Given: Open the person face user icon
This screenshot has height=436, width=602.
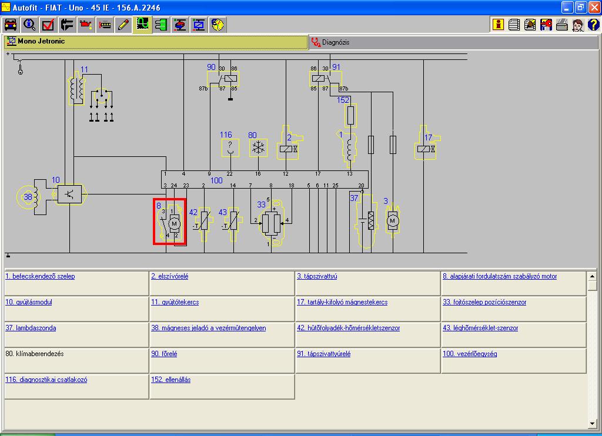Looking at the screenshot, I should pyautogui.click(x=578, y=25).
